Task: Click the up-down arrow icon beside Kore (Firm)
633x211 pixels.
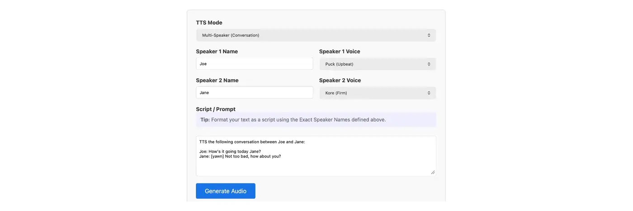Action: [429, 93]
